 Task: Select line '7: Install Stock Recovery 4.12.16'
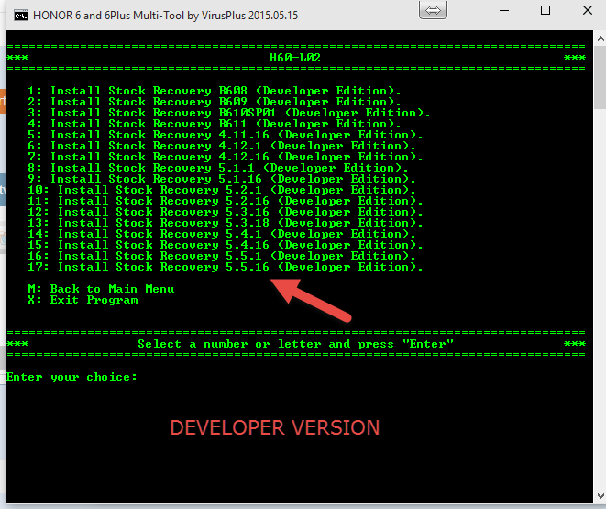tap(226, 157)
